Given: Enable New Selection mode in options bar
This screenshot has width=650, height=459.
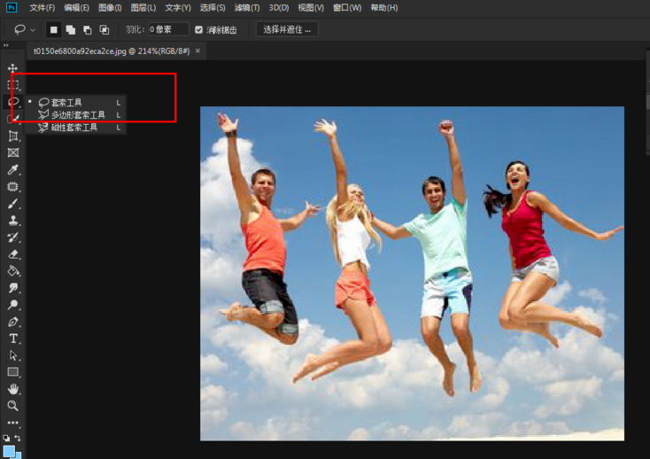Looking at the screenshot, I should tap(53, 29).
